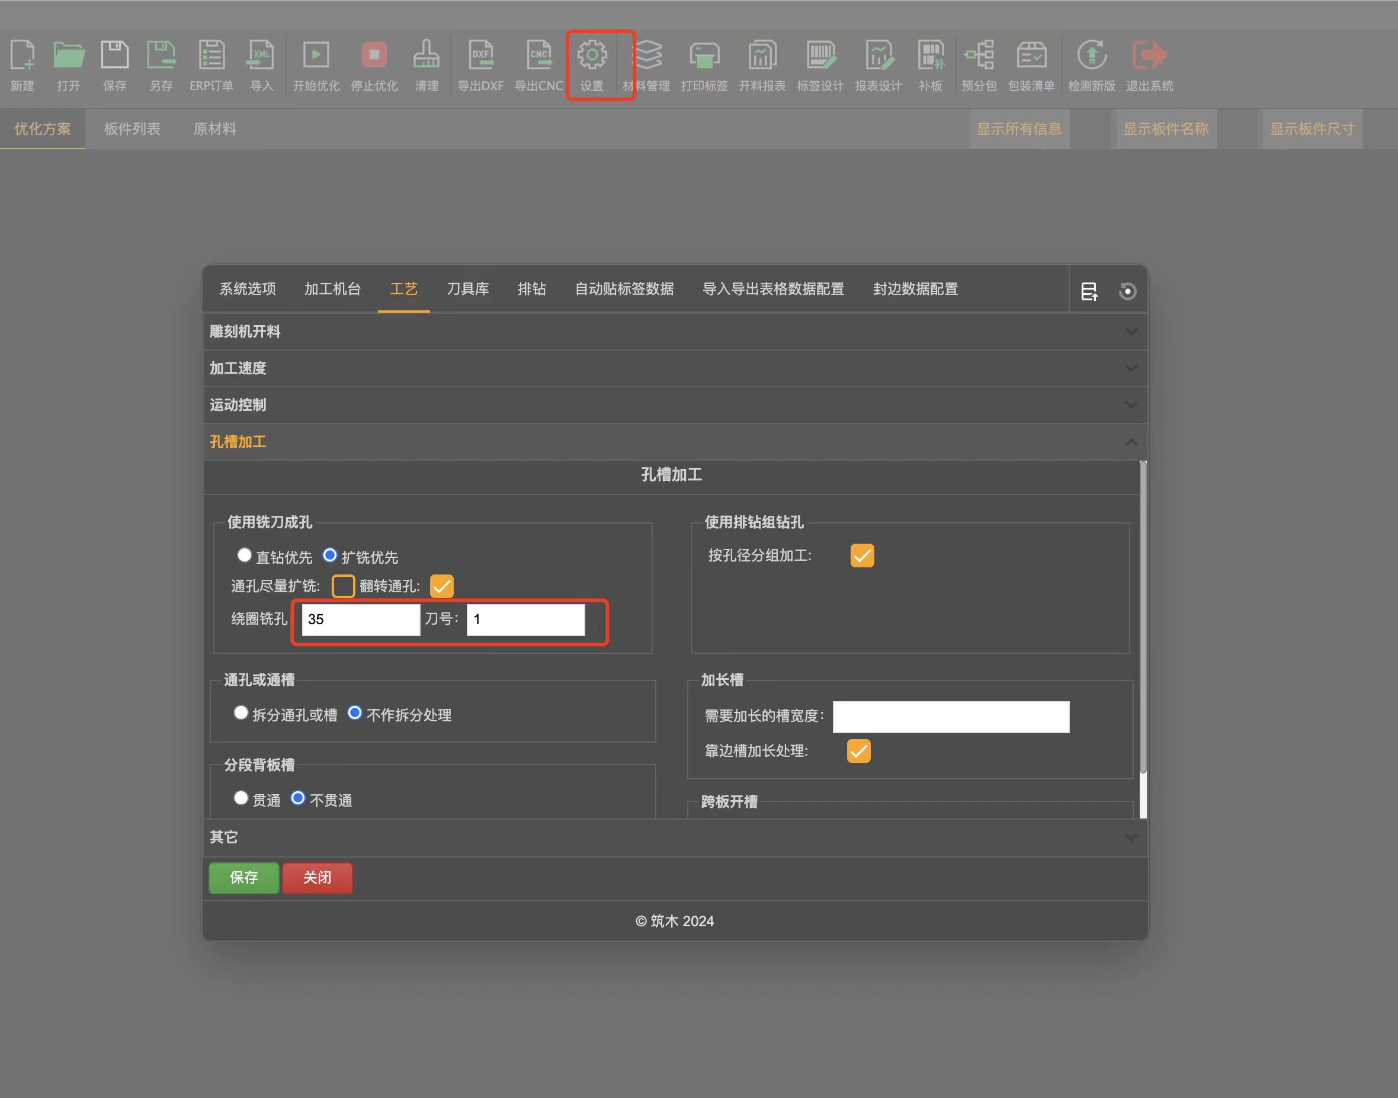Click the 停止优化 stop icon
1398x1098 pixels.
click(374, 56)
